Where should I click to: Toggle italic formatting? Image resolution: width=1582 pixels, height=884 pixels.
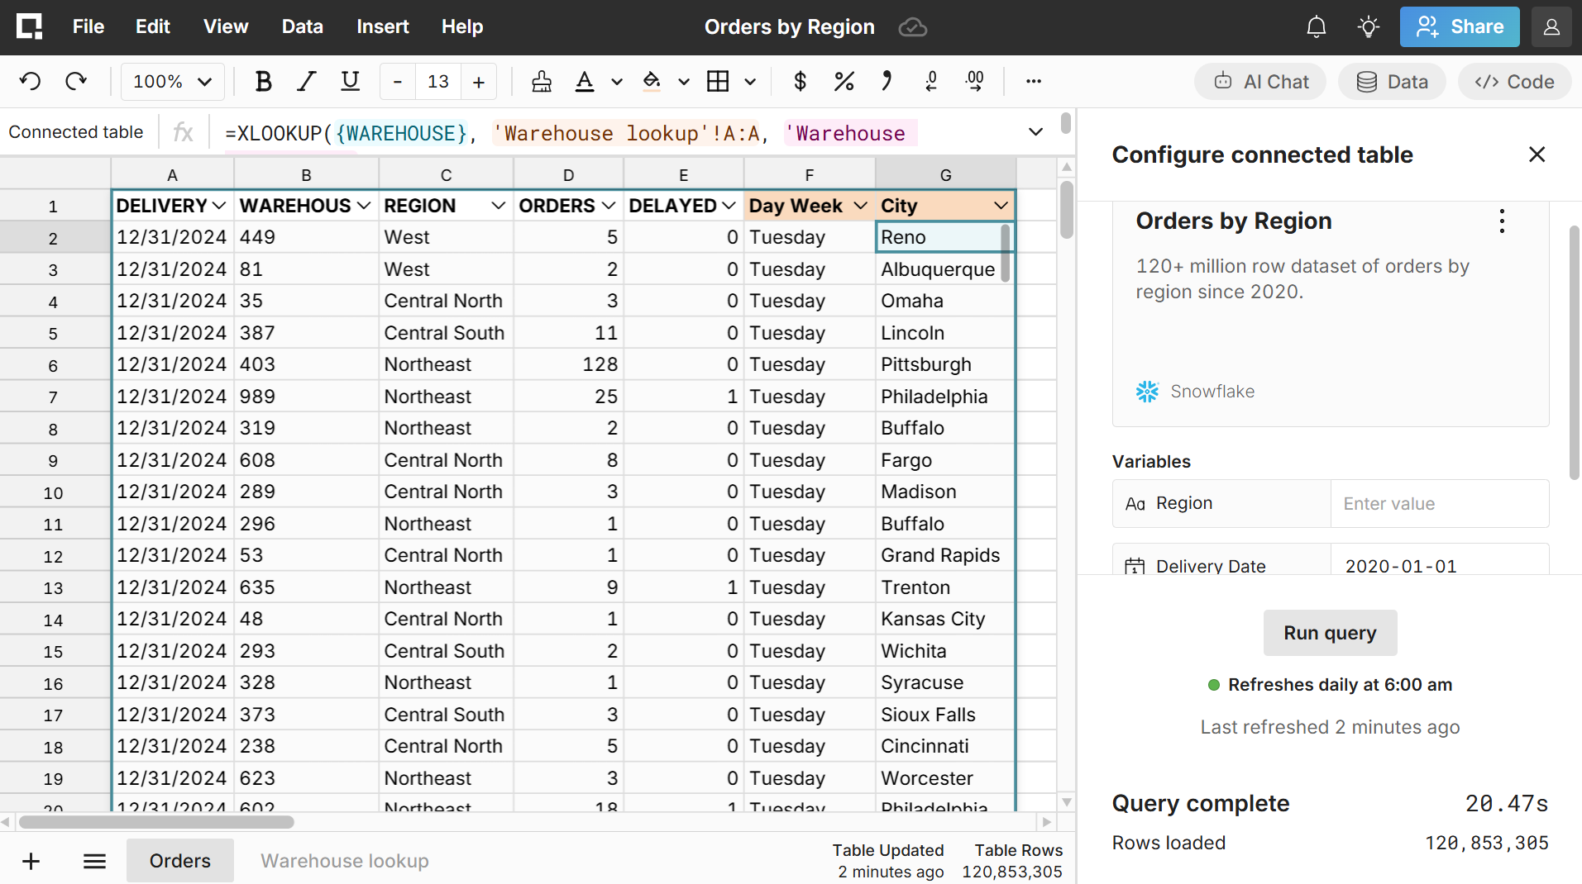[307, 81]
